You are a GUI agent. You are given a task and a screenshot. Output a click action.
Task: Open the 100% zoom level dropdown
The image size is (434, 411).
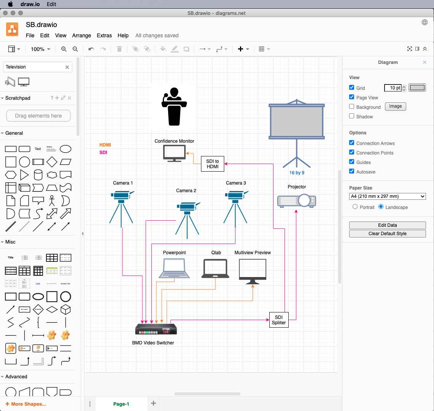pos(40,49)
